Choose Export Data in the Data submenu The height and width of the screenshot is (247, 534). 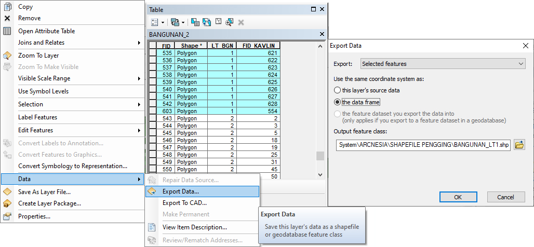(x=202, y=191)
